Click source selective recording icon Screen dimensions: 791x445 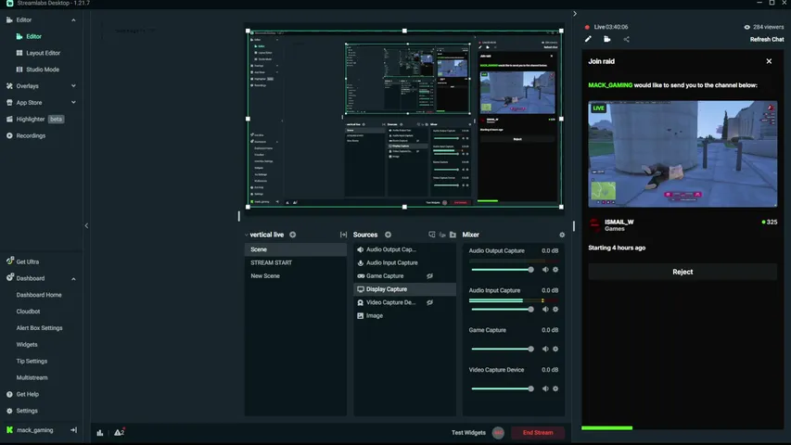tap(432, 235)
